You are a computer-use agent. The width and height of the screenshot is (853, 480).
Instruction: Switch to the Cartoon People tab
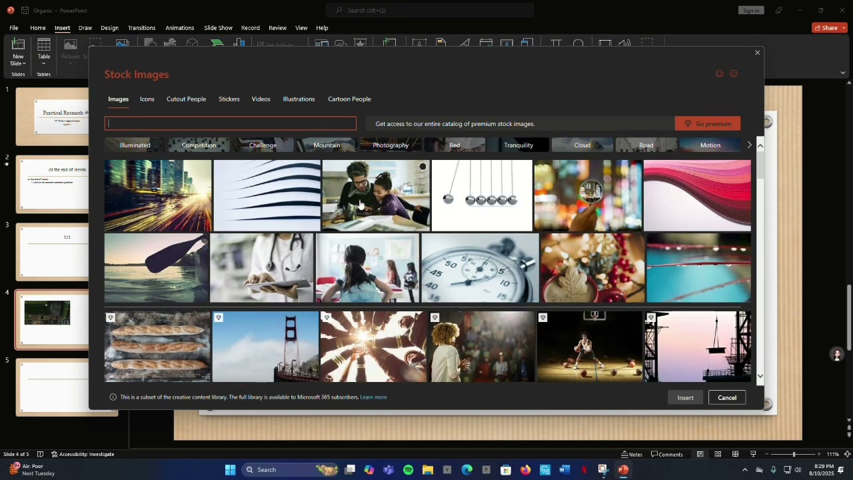click(x=349, y=99)
